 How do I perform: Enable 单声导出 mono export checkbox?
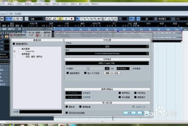[120, 93]
